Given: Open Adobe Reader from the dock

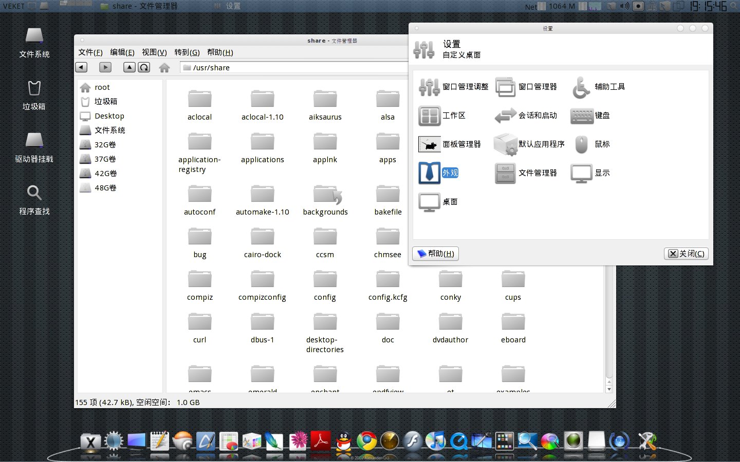Looking at the screenshot, I should click(x=321, y=440).
